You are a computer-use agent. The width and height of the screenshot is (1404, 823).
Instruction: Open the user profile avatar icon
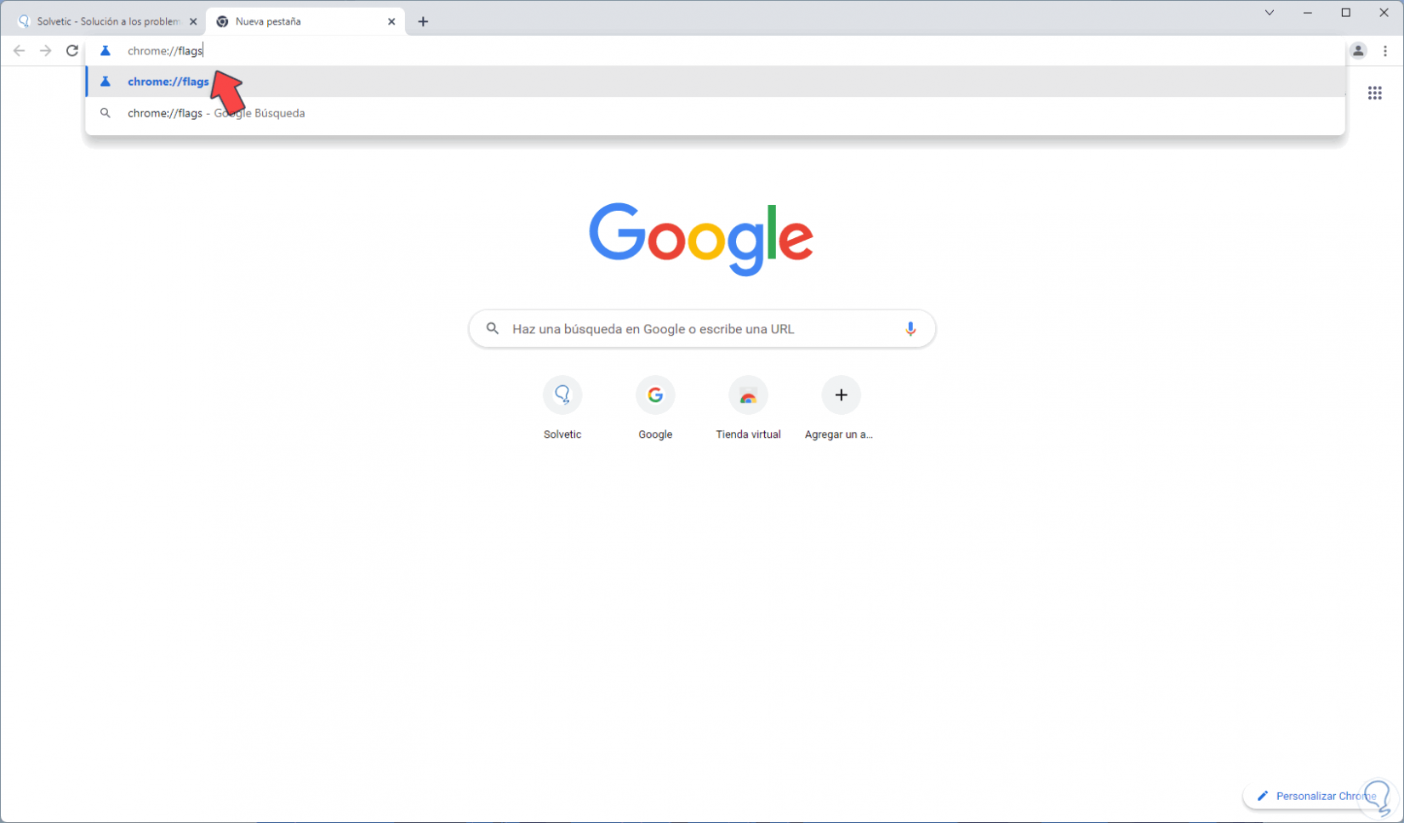coord(1358,51)
